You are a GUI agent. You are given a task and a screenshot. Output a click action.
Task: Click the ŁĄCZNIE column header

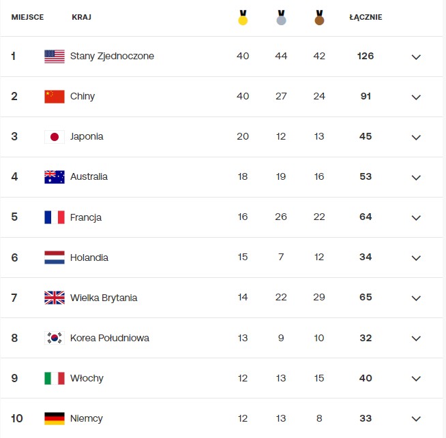point(366,18)
